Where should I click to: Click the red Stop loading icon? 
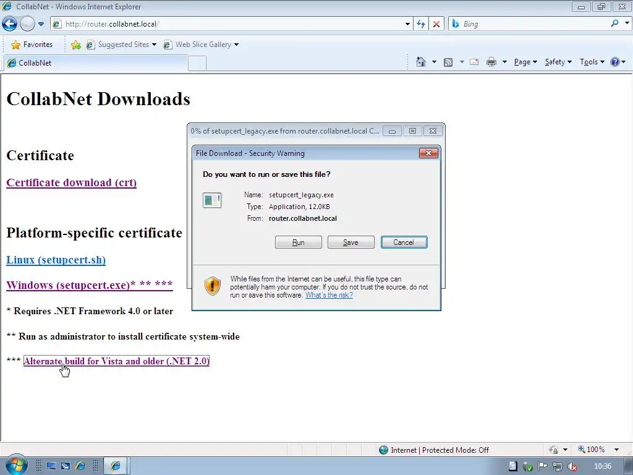(436, 24)
